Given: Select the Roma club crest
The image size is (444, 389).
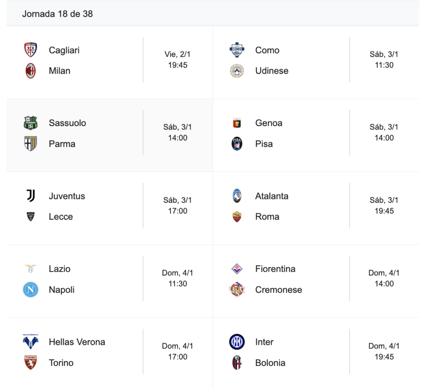Looking at the screenshot, I should coord(237,217).
